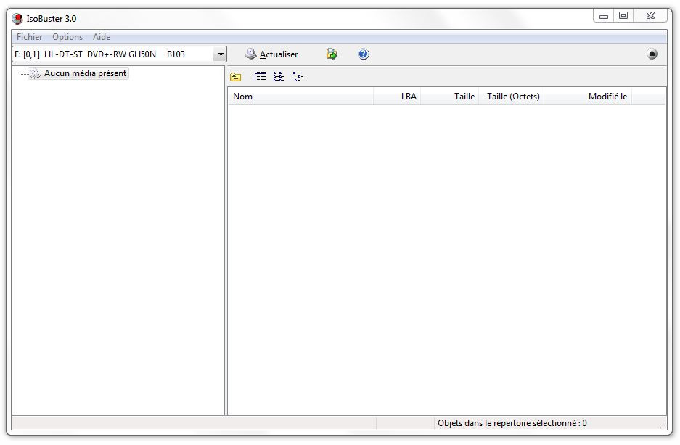Open the blue help question mark icon

[x=364, y=54]
